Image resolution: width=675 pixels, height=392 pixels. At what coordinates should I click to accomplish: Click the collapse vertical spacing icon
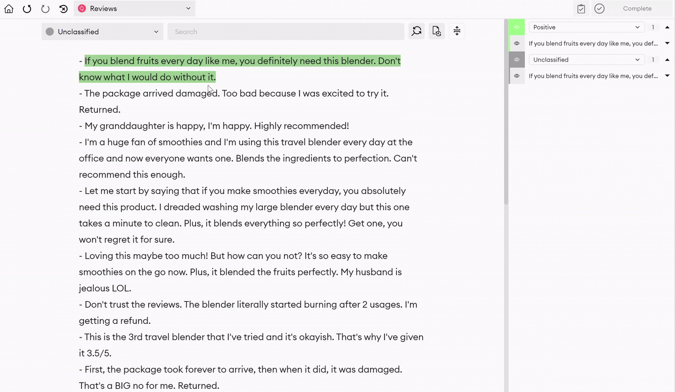(457, 32)
